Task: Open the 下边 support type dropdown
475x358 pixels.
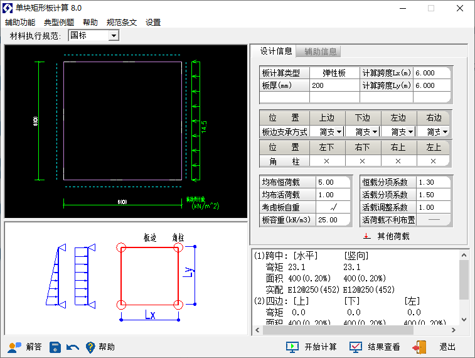Action: pos(375,132)
